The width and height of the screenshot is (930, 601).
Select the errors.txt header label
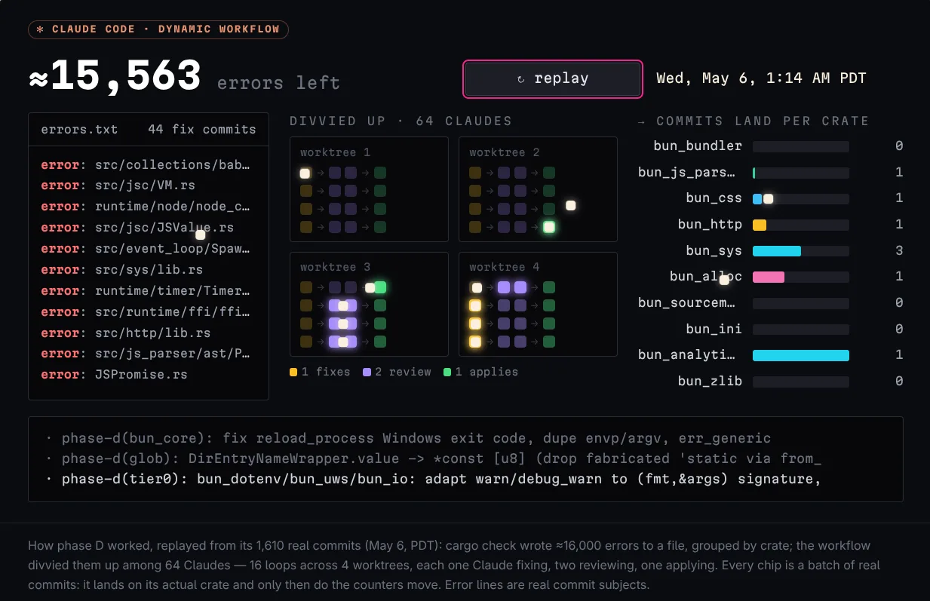click(x=79, y=130)
